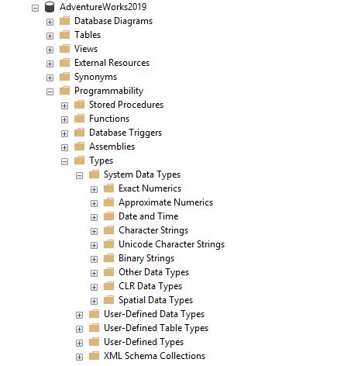Image resolution: width=347 pixels, height=366 pixels.
Task: Click the Functions folder icon
Action: pyautogui.click(x=79, y=118)
